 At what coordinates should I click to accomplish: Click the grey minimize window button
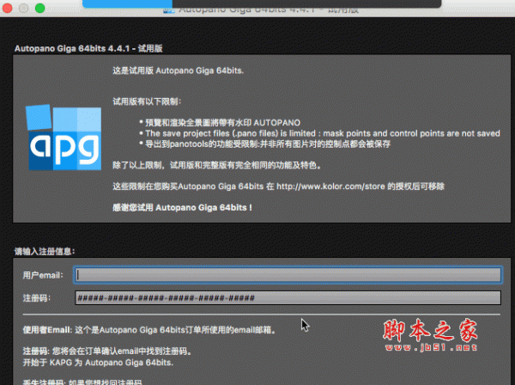24,8
